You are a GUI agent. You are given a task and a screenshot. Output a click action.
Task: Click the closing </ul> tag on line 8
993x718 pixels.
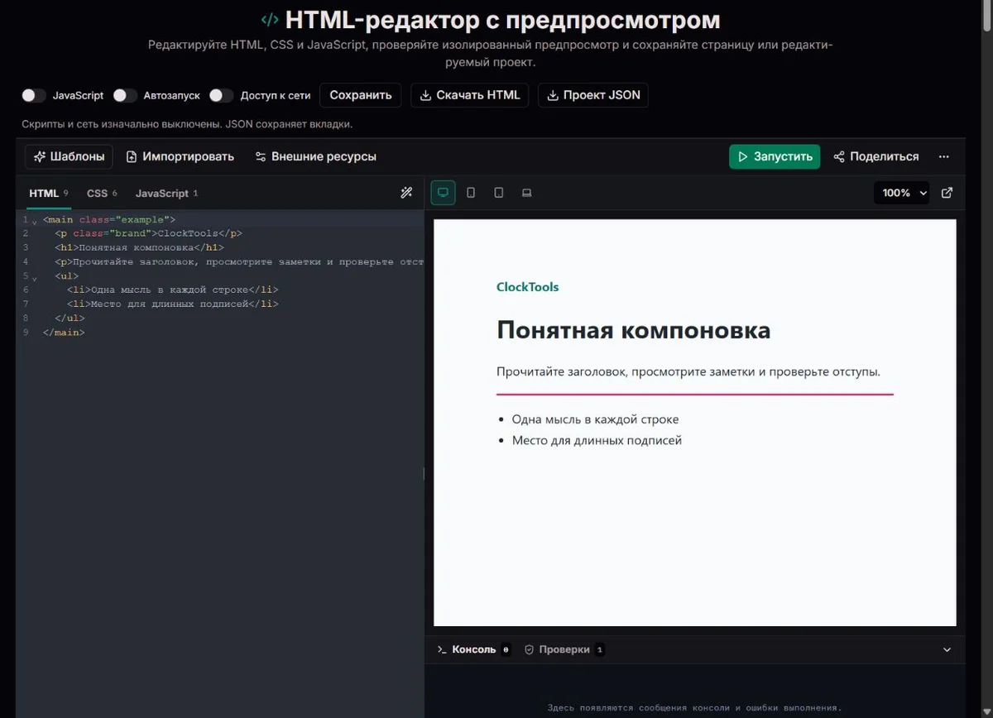click(x=70, y=318)
